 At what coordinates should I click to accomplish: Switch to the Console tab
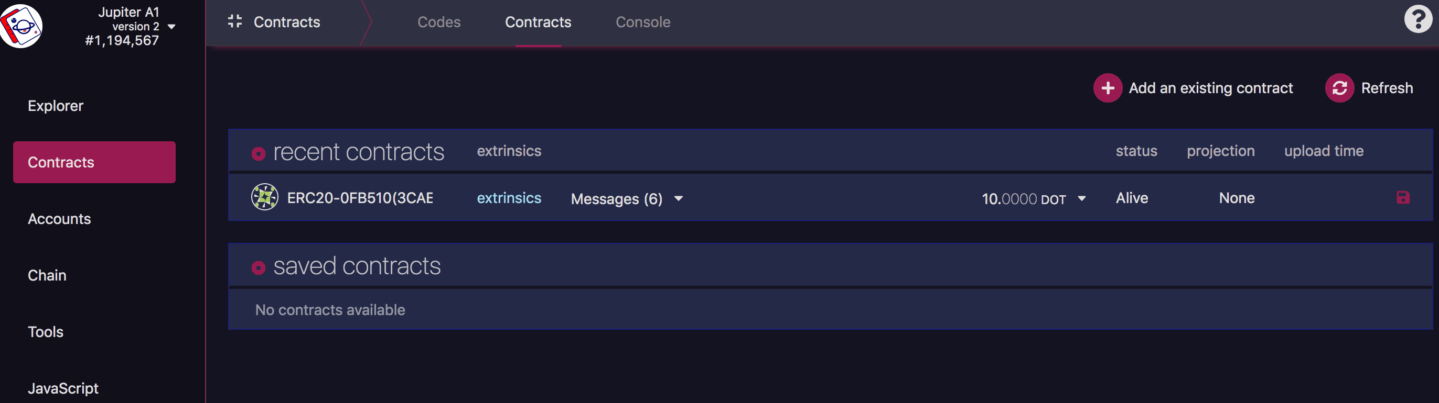point(642,23)
